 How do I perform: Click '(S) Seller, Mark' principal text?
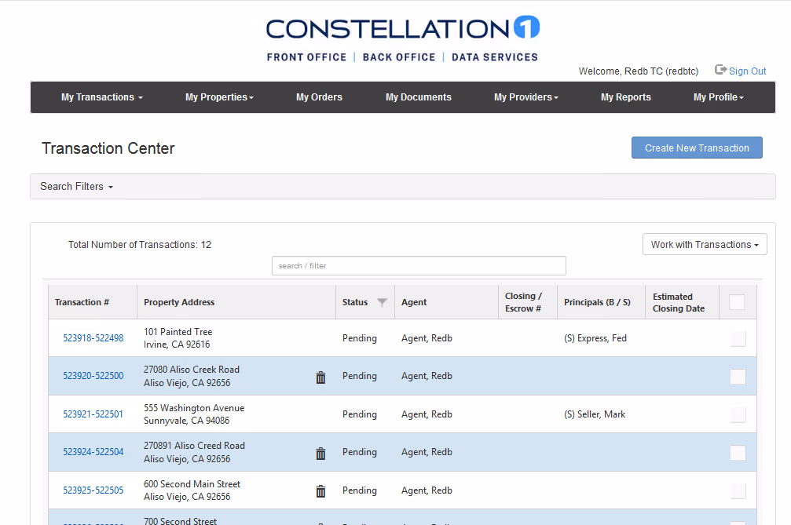[x=595, y=414]
